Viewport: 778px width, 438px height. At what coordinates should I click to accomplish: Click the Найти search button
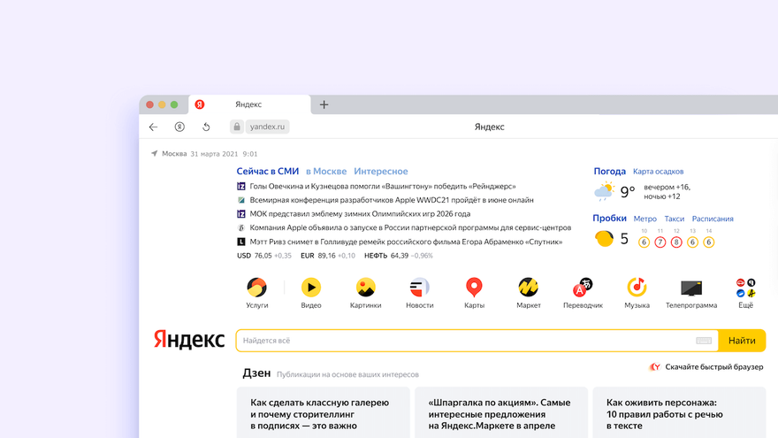pos(742,341)
